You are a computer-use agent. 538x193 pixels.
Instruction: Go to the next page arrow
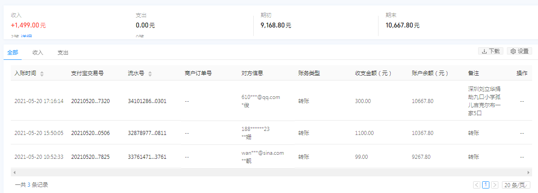(x=495, y=185)
